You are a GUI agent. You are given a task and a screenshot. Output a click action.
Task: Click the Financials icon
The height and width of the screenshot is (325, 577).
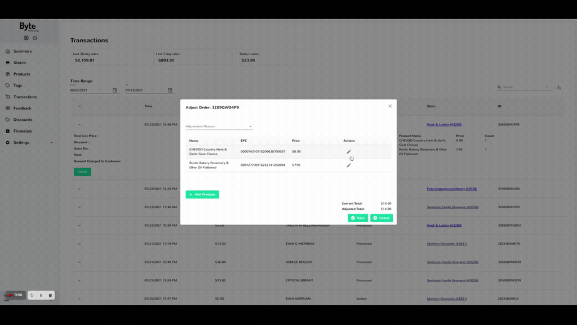8,131
